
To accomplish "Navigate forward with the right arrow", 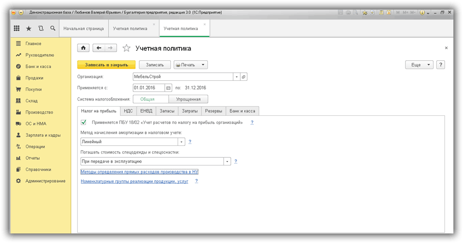I will point(111,48).
